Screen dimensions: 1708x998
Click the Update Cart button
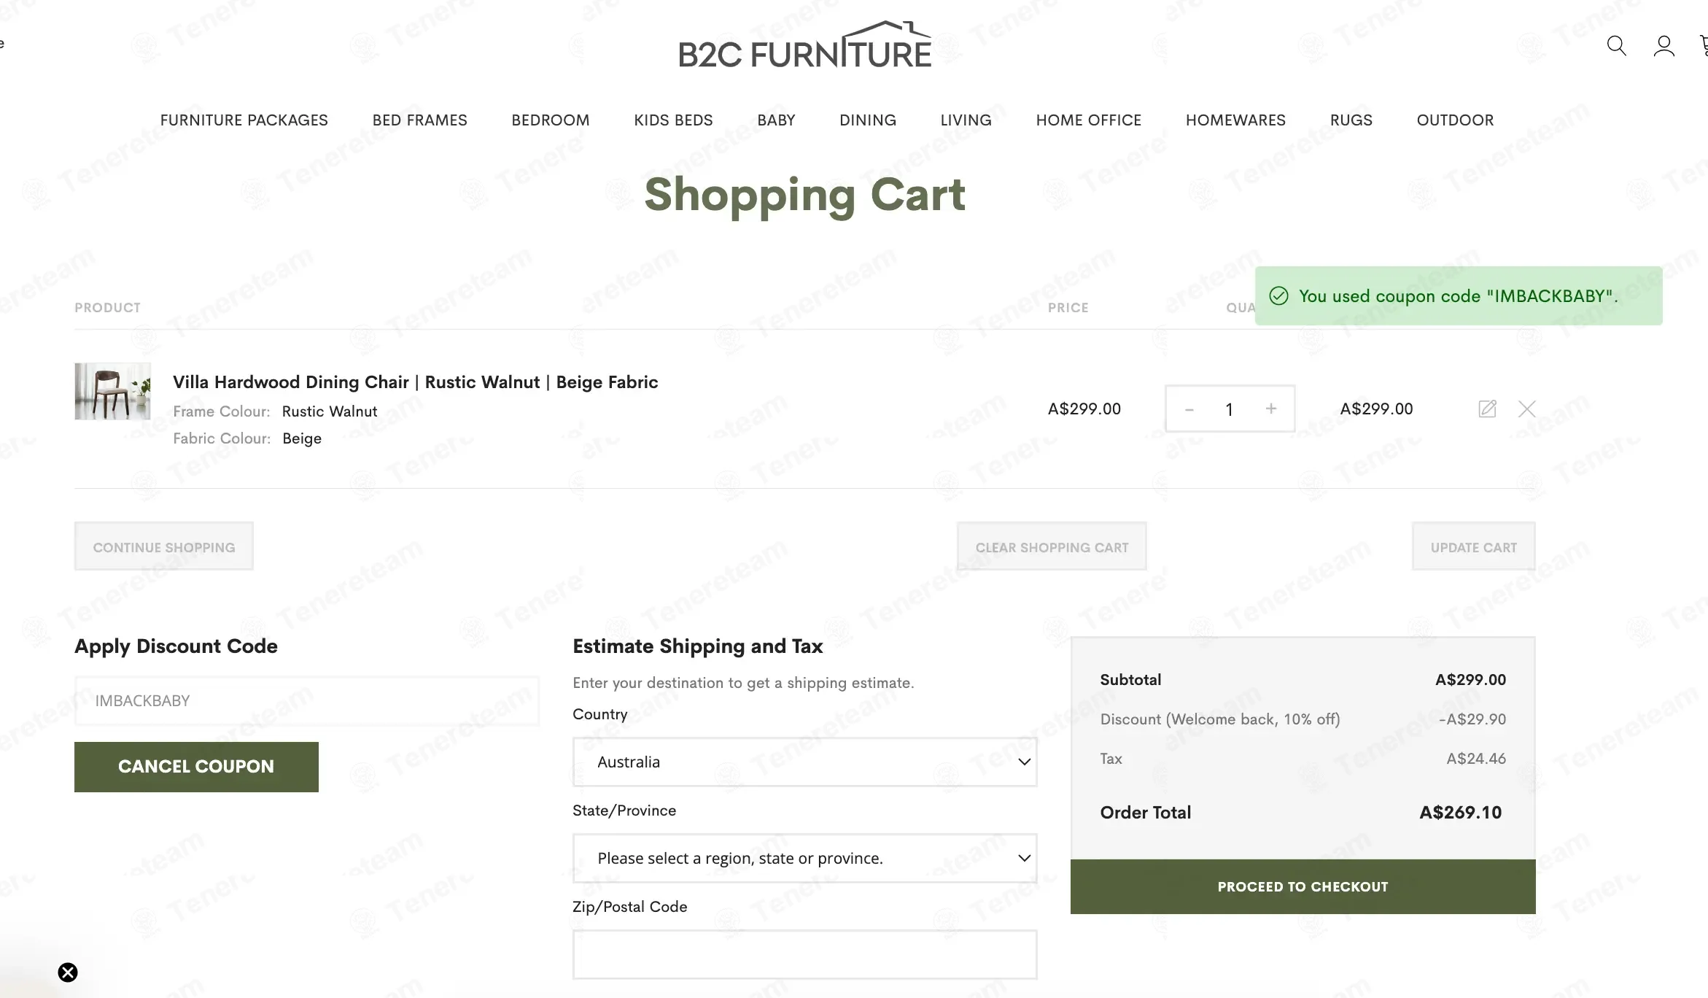pos(1474,546)
